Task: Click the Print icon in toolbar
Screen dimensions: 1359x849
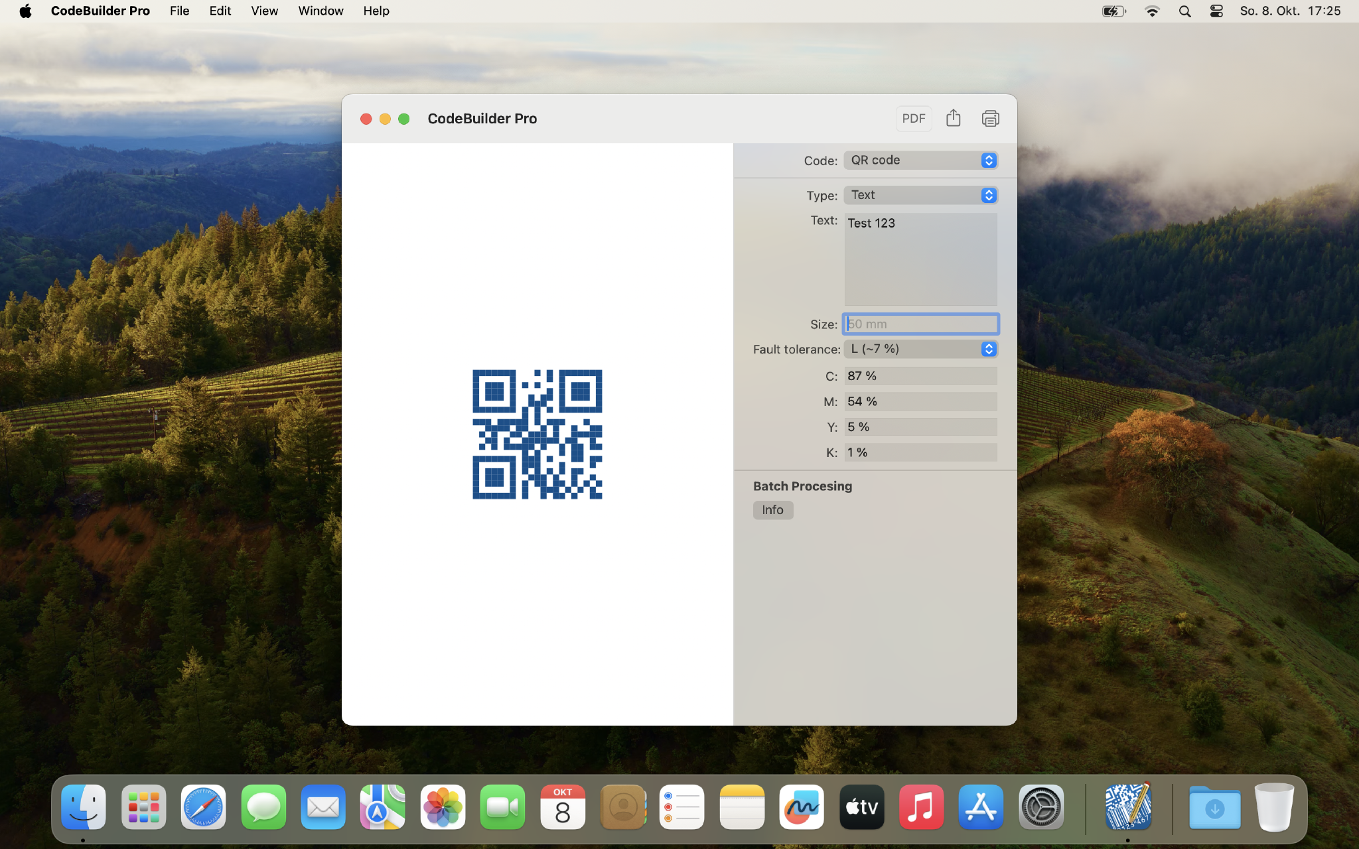Action: pyautogui.click(x=990, y=119)
